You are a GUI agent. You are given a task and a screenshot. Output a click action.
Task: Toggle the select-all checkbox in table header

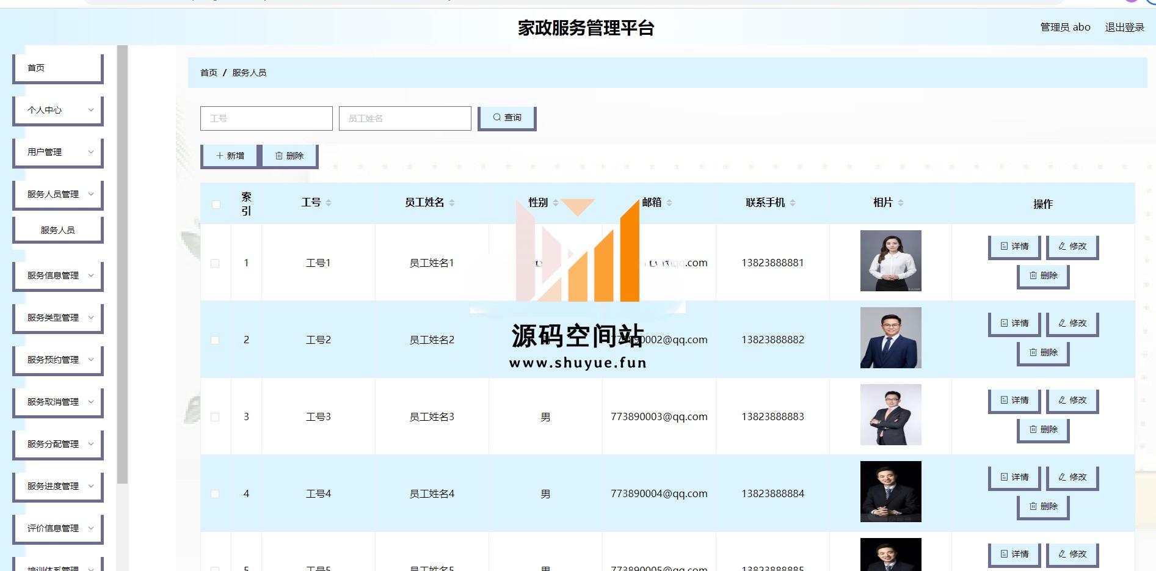216,204
